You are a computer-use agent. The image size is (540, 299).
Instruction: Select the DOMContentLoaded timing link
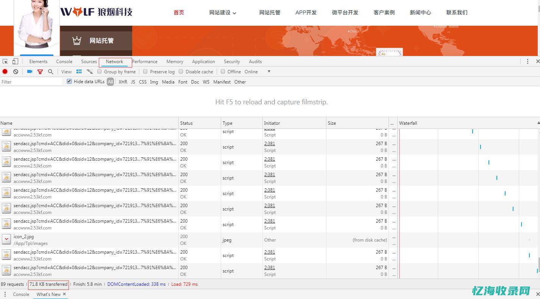(136, 284)
